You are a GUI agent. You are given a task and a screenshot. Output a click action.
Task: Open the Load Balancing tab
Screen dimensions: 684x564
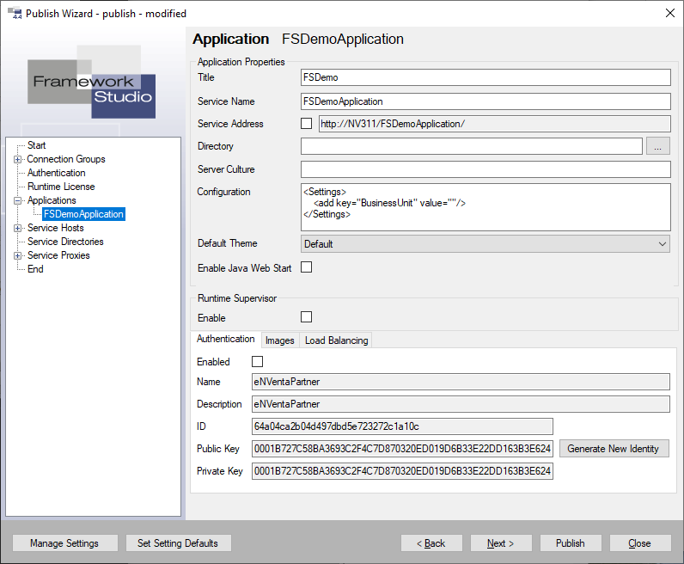coord(336,340)
